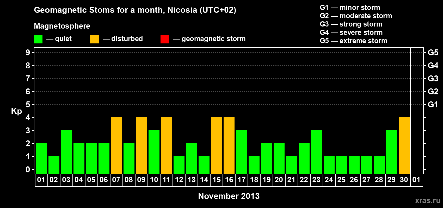443x208 pixels.
Task: Click Kp axis value 0
Action: pyautogui.click(x=28, y=170)
